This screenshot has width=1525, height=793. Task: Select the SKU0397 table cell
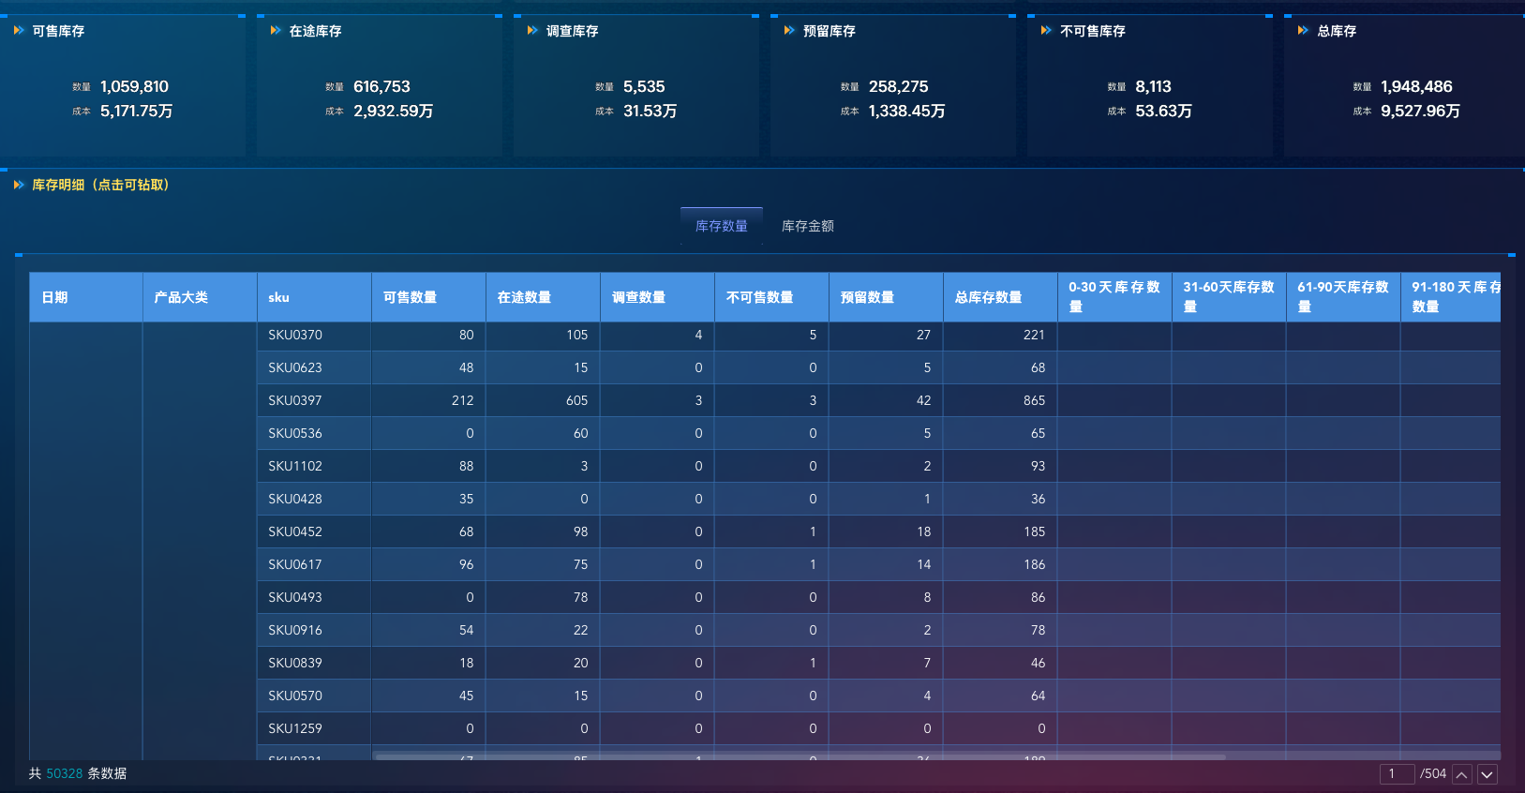295,400
